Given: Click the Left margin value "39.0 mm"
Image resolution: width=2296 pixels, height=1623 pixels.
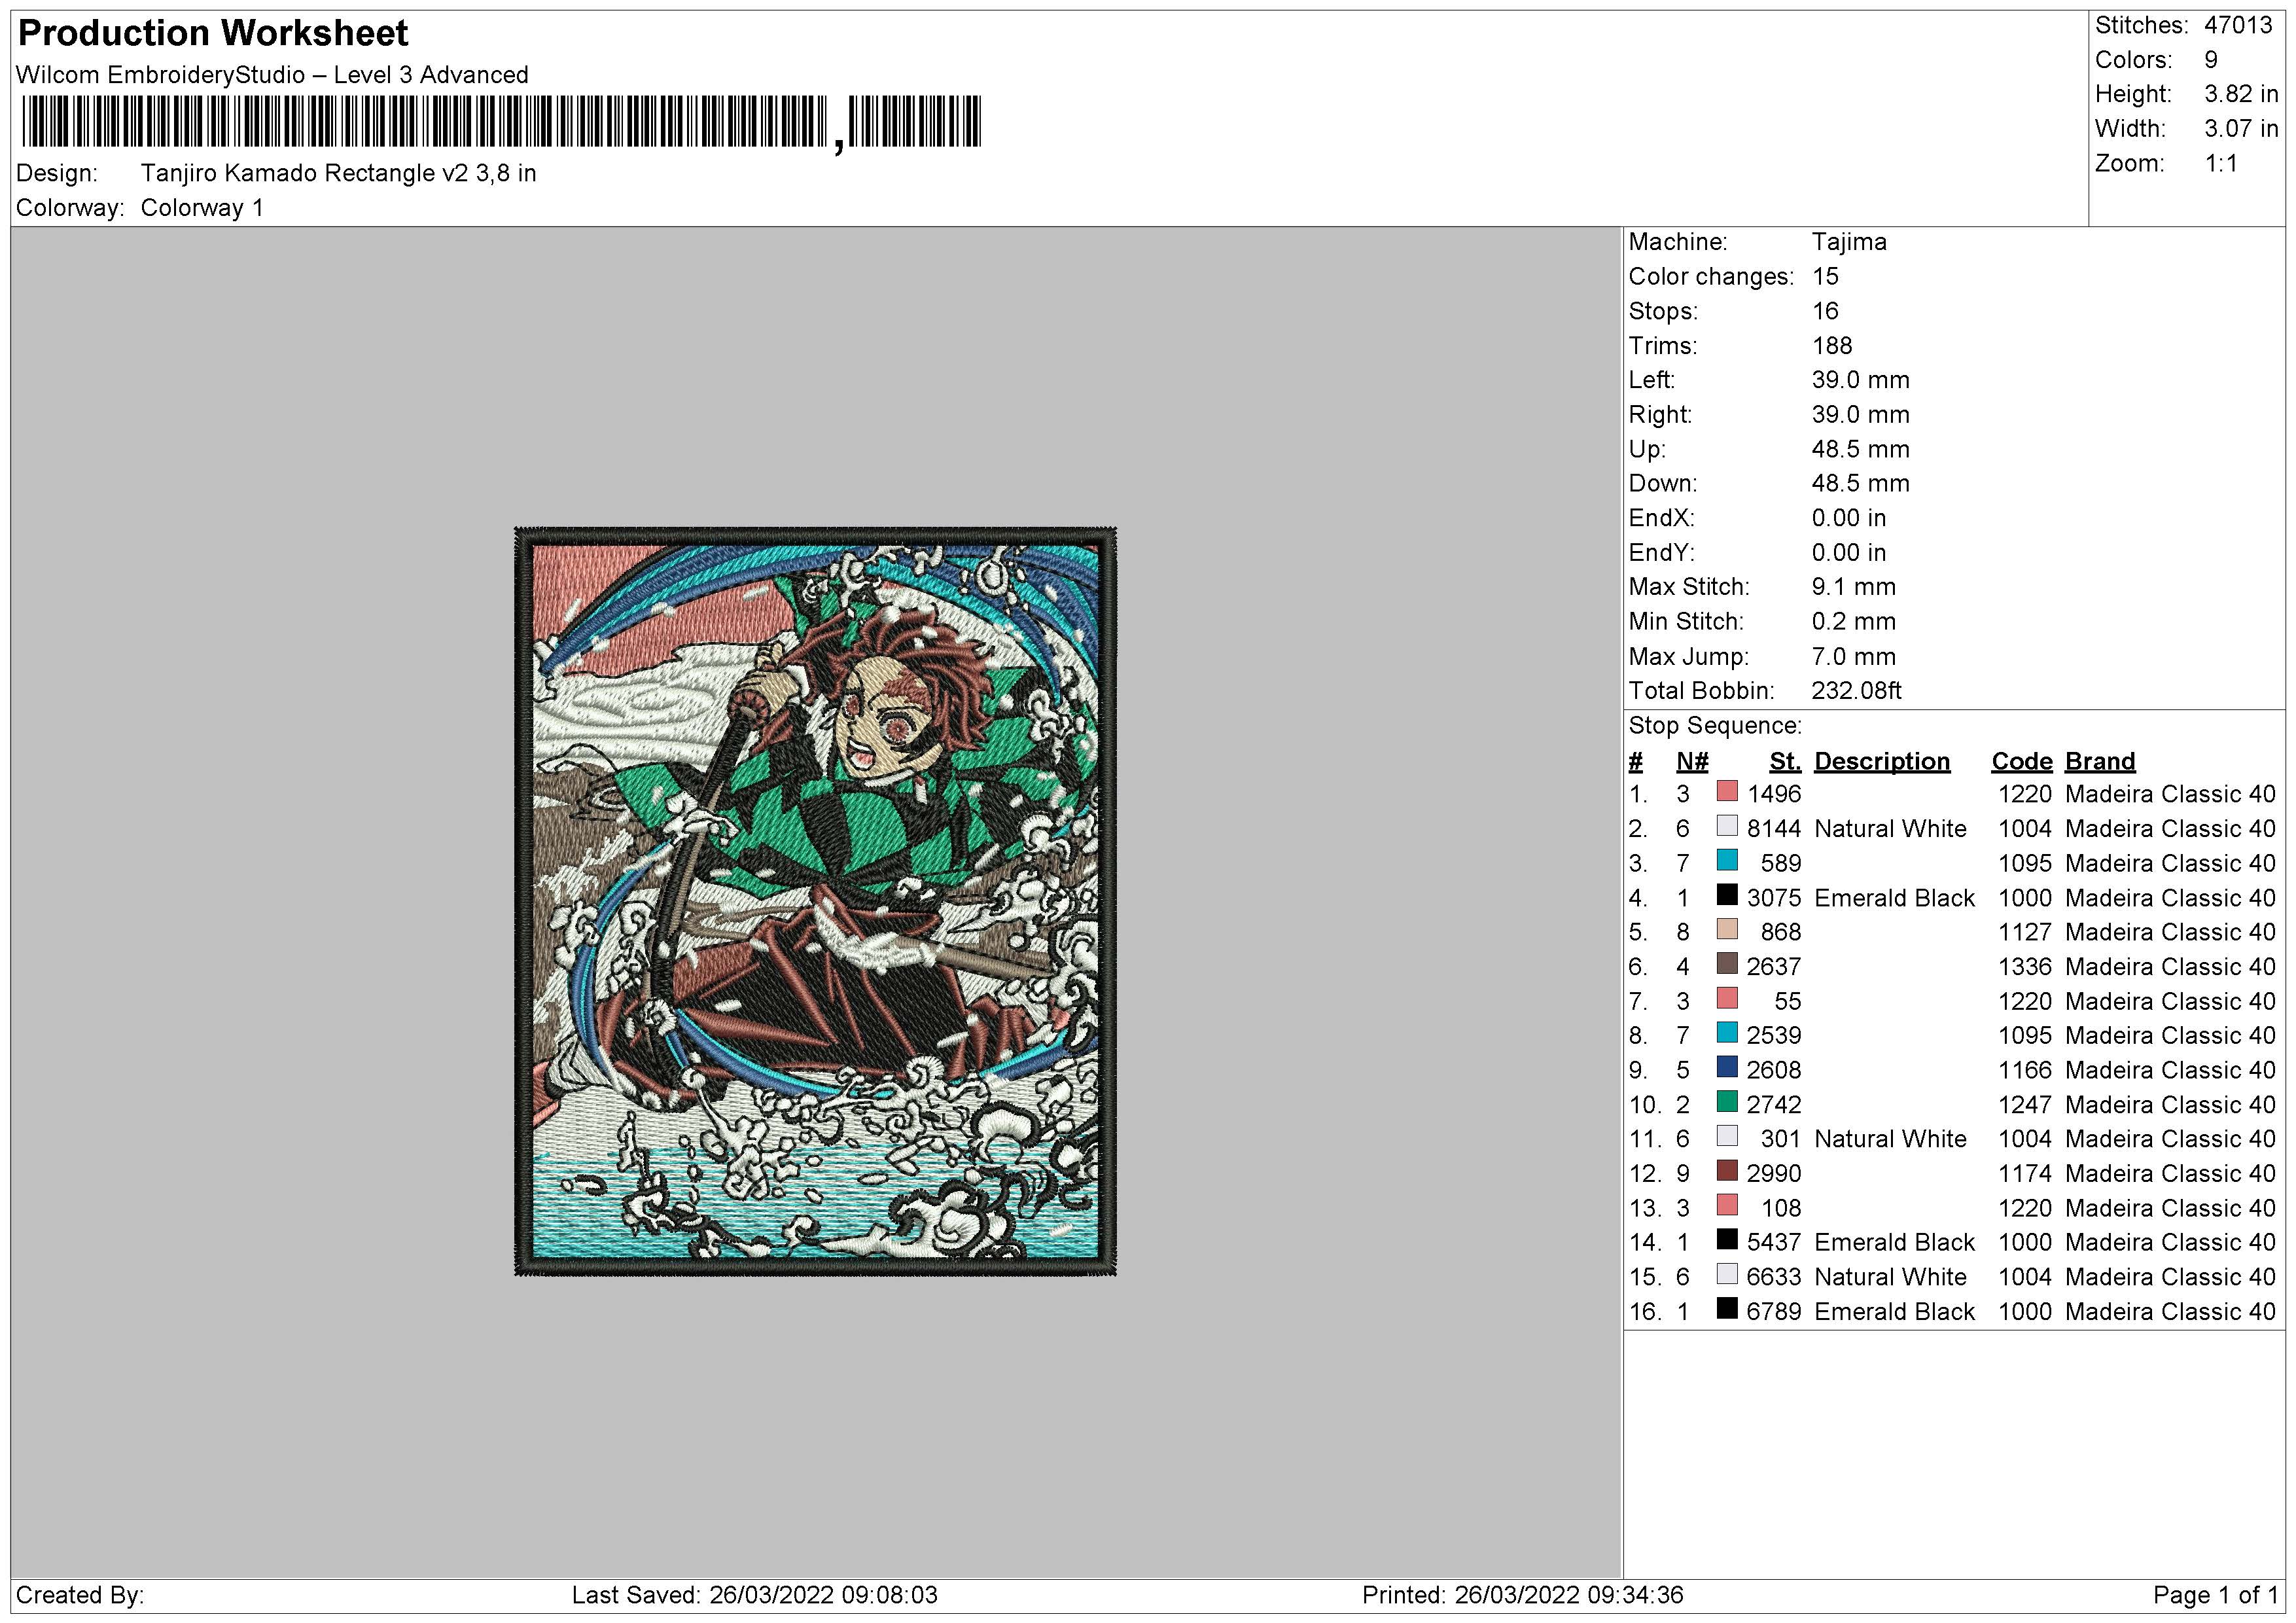Looking at the screenshot, I should point(1861,380).
